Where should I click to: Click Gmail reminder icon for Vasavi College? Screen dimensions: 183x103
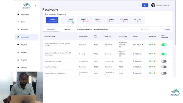point(152,73)
